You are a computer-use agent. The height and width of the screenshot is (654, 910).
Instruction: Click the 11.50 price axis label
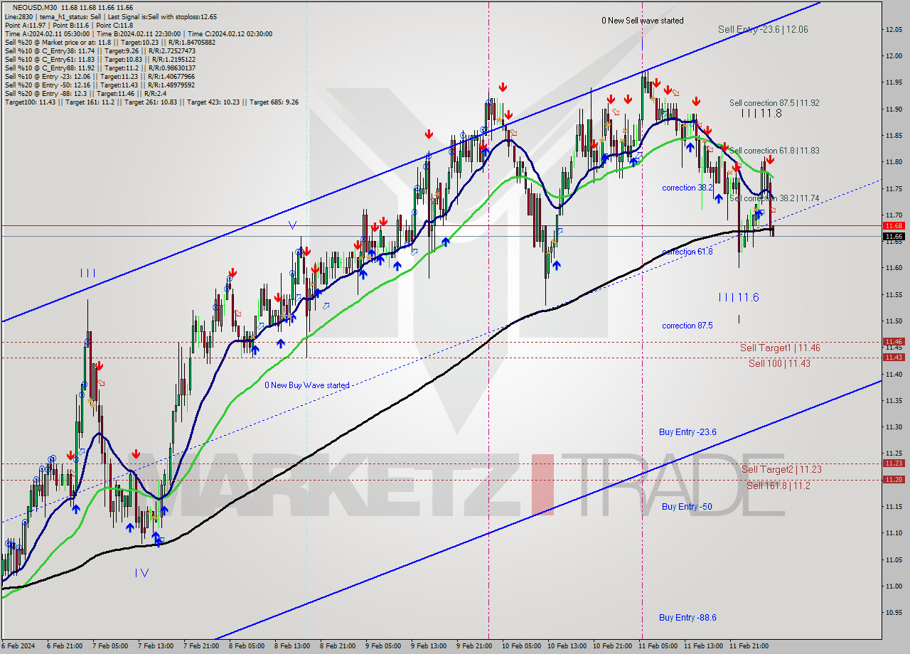click(894, 321)
